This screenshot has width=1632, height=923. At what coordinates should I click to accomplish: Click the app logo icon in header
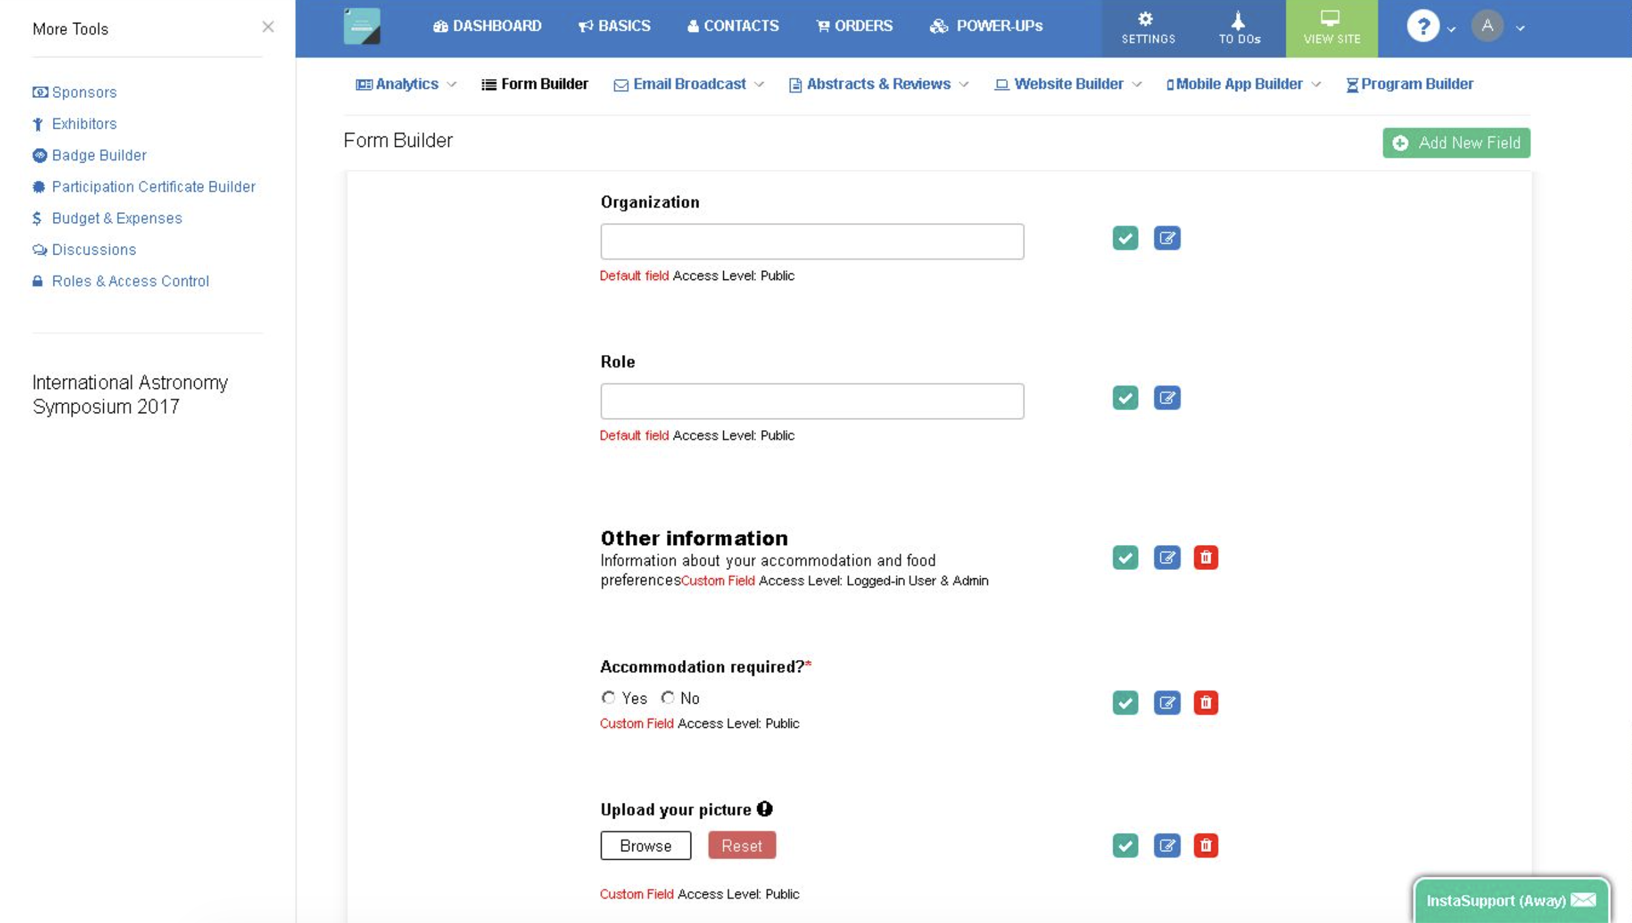click(362, 26)
